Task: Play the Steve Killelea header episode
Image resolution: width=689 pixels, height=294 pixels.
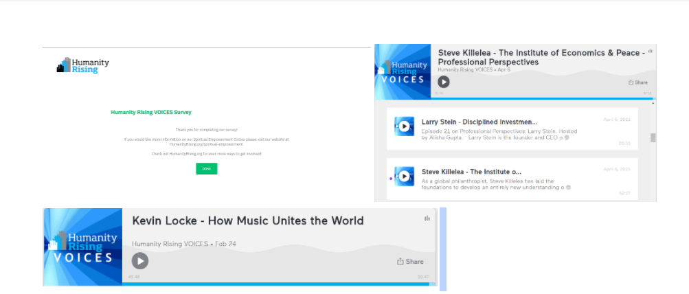Action: 443,82
